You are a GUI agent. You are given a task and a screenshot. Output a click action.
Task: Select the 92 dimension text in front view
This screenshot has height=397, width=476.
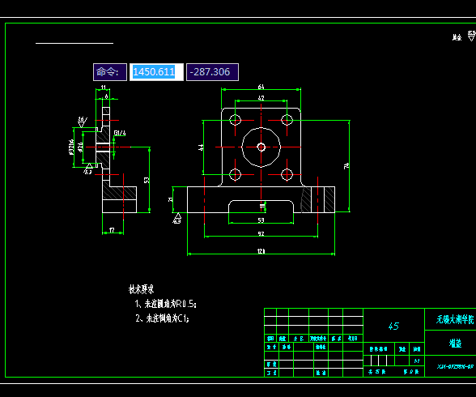[x=261, y=233]
